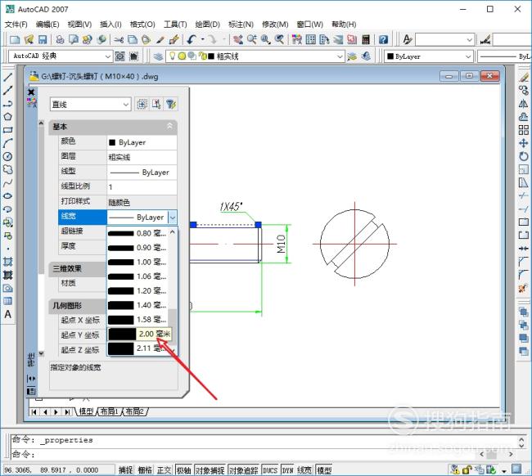532x476 pixels.
Task: Select the Line draw tool
Action: [8, 78]
